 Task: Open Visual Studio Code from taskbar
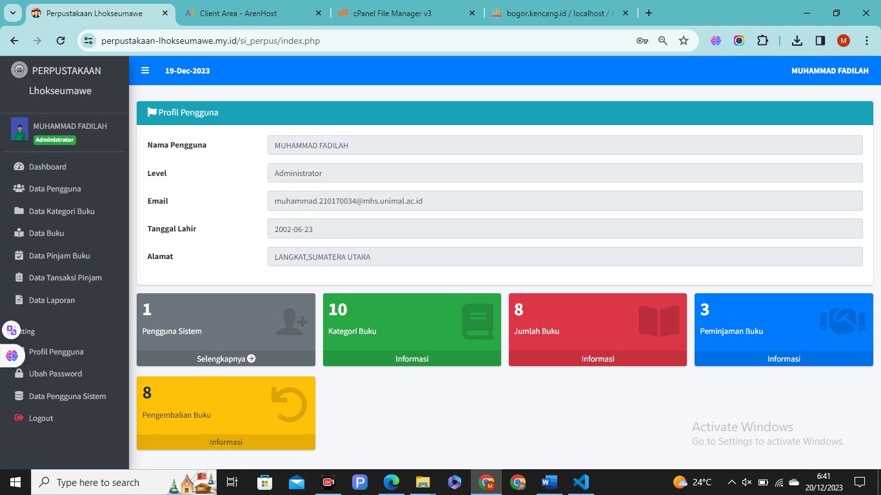[x=580, y=482]
